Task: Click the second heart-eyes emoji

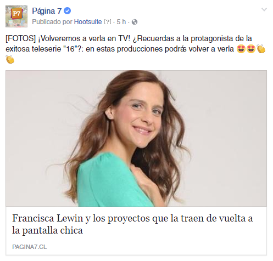Action: 251,49
